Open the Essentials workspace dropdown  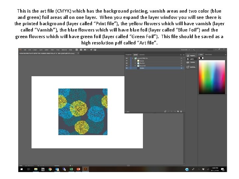185,50
